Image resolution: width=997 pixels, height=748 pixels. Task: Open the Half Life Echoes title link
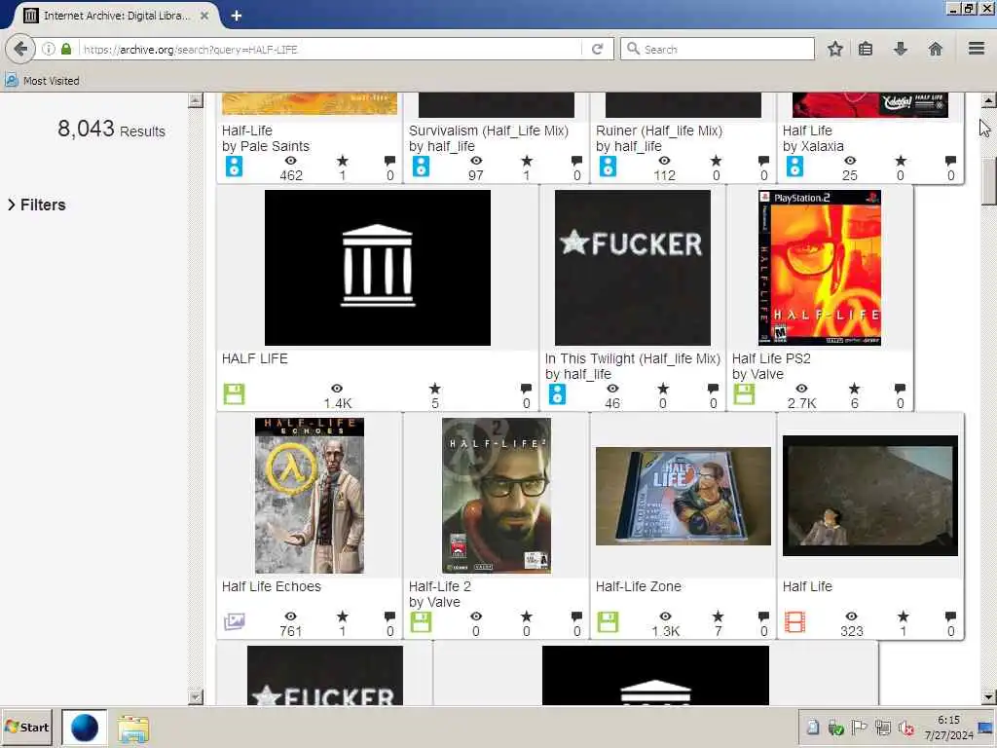(x=272, y=586)
